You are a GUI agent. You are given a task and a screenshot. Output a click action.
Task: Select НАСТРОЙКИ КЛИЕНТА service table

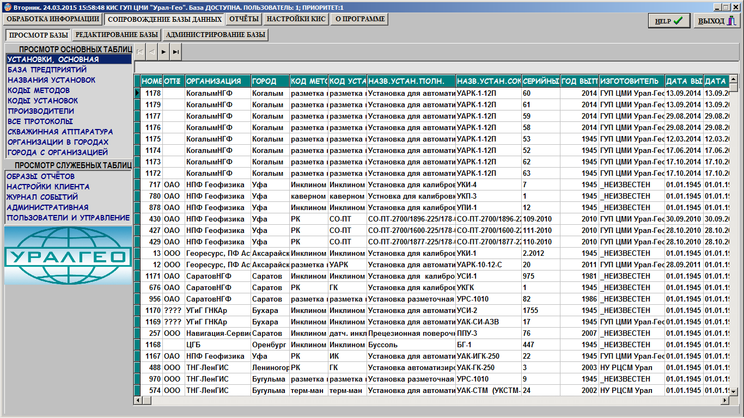(x=69, y=187)
